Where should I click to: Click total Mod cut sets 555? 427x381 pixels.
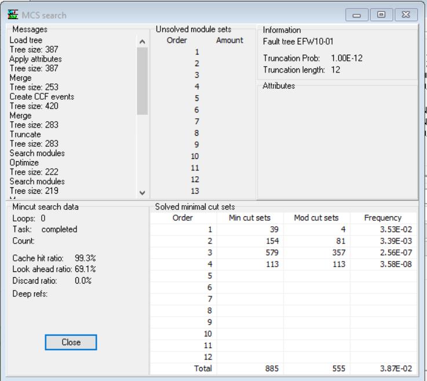(x=339, y=368)
